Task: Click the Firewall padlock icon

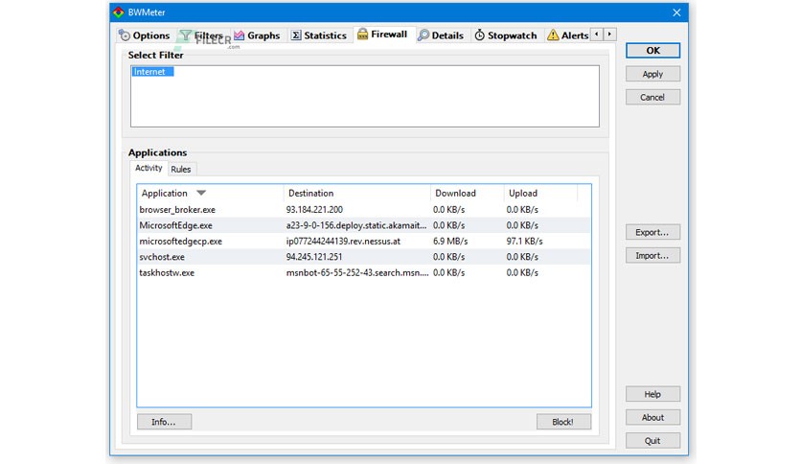Action: [x=362, y=35]
